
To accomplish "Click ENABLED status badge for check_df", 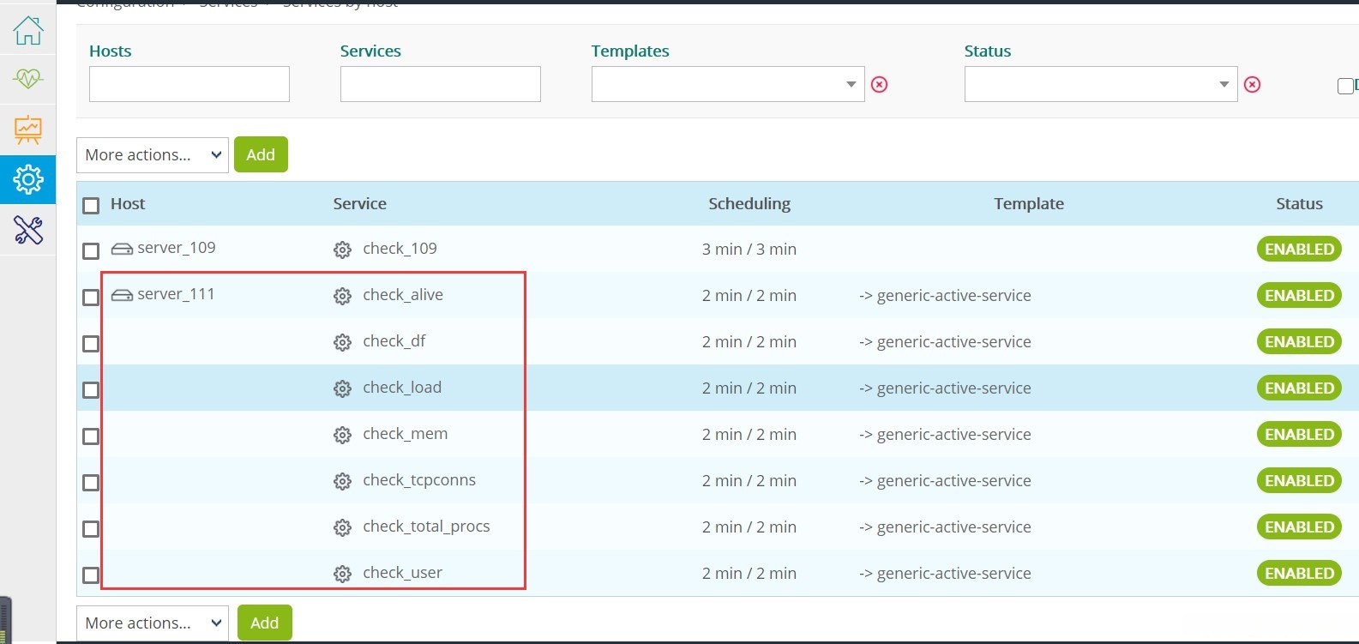I will point(1299,341).
